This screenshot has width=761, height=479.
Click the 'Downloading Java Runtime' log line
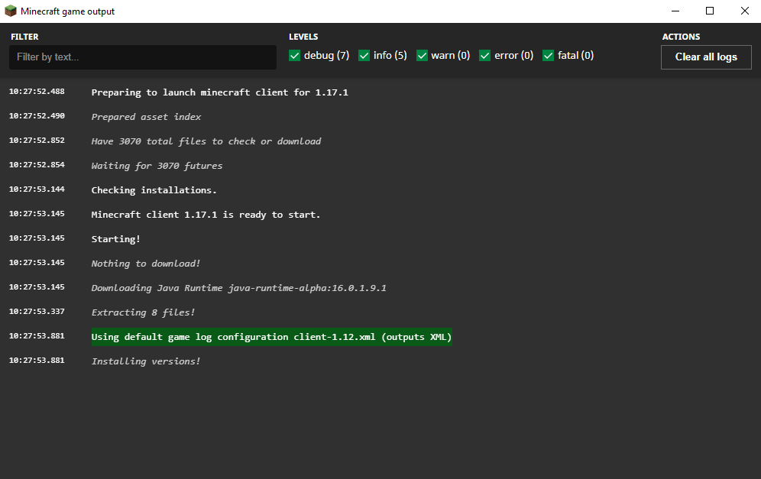pyautogui.click(x=239, y=288)
